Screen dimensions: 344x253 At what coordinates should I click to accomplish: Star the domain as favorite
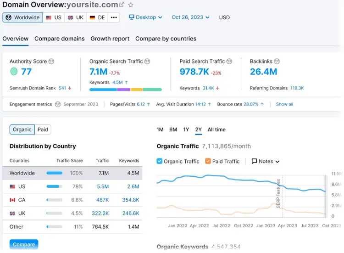[131, 5]
